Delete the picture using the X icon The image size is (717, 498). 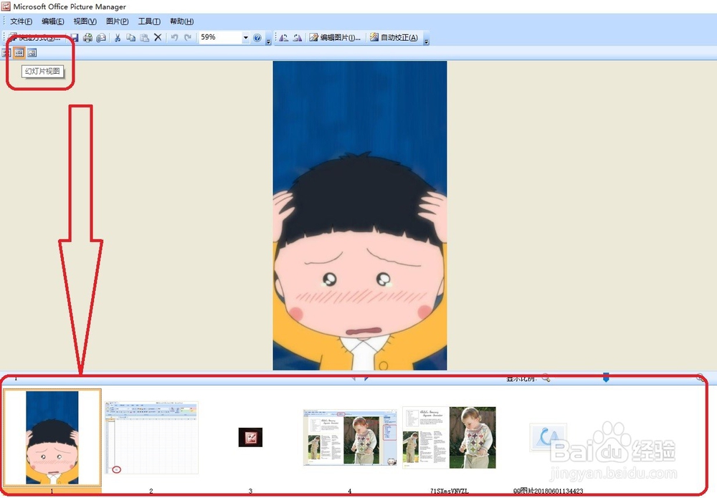[x=157, y=37]
